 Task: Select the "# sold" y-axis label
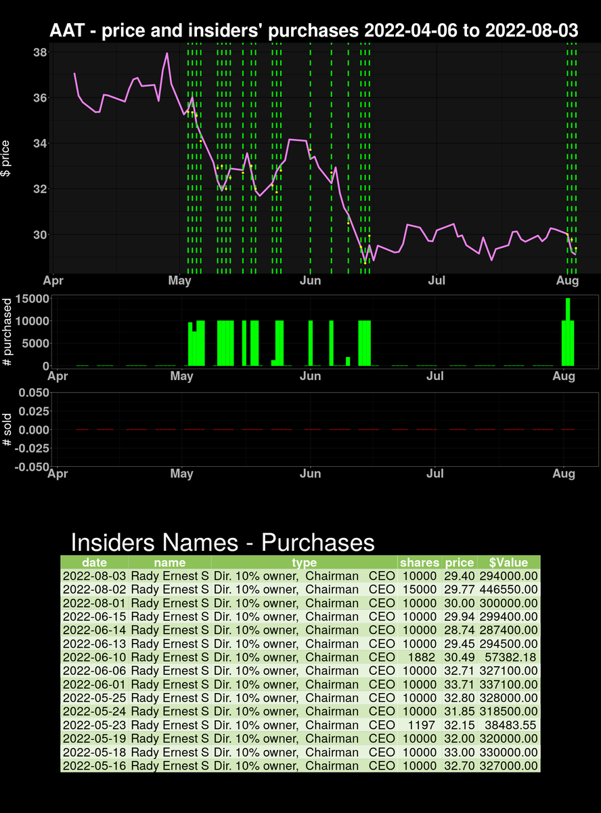click(x=7, y=429)
